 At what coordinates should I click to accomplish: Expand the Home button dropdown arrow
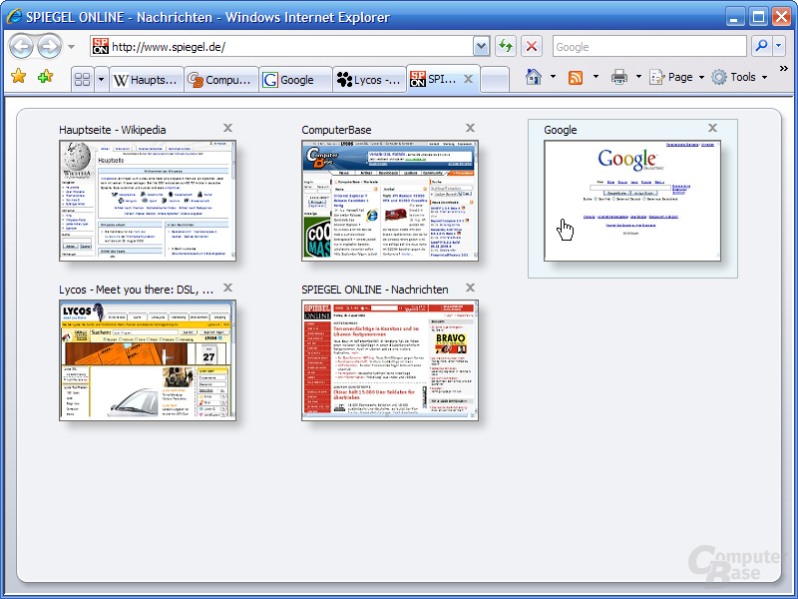pyautogui.click(x=554, y=78)
